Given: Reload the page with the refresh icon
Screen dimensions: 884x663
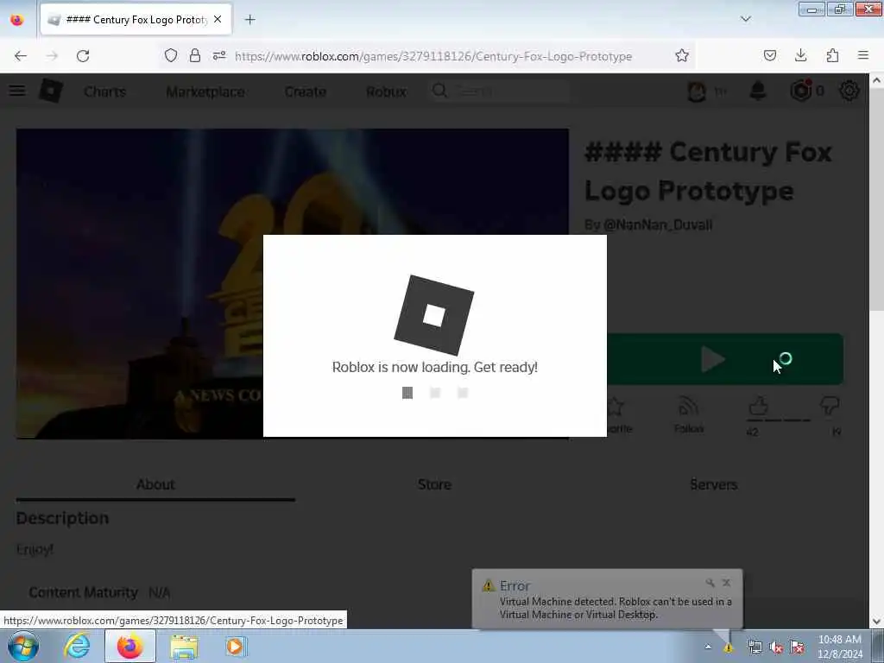Looking at the screenshot, I should pos(83,56).
